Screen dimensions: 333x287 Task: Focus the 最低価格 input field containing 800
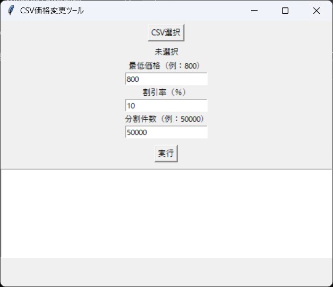point(166,79)
